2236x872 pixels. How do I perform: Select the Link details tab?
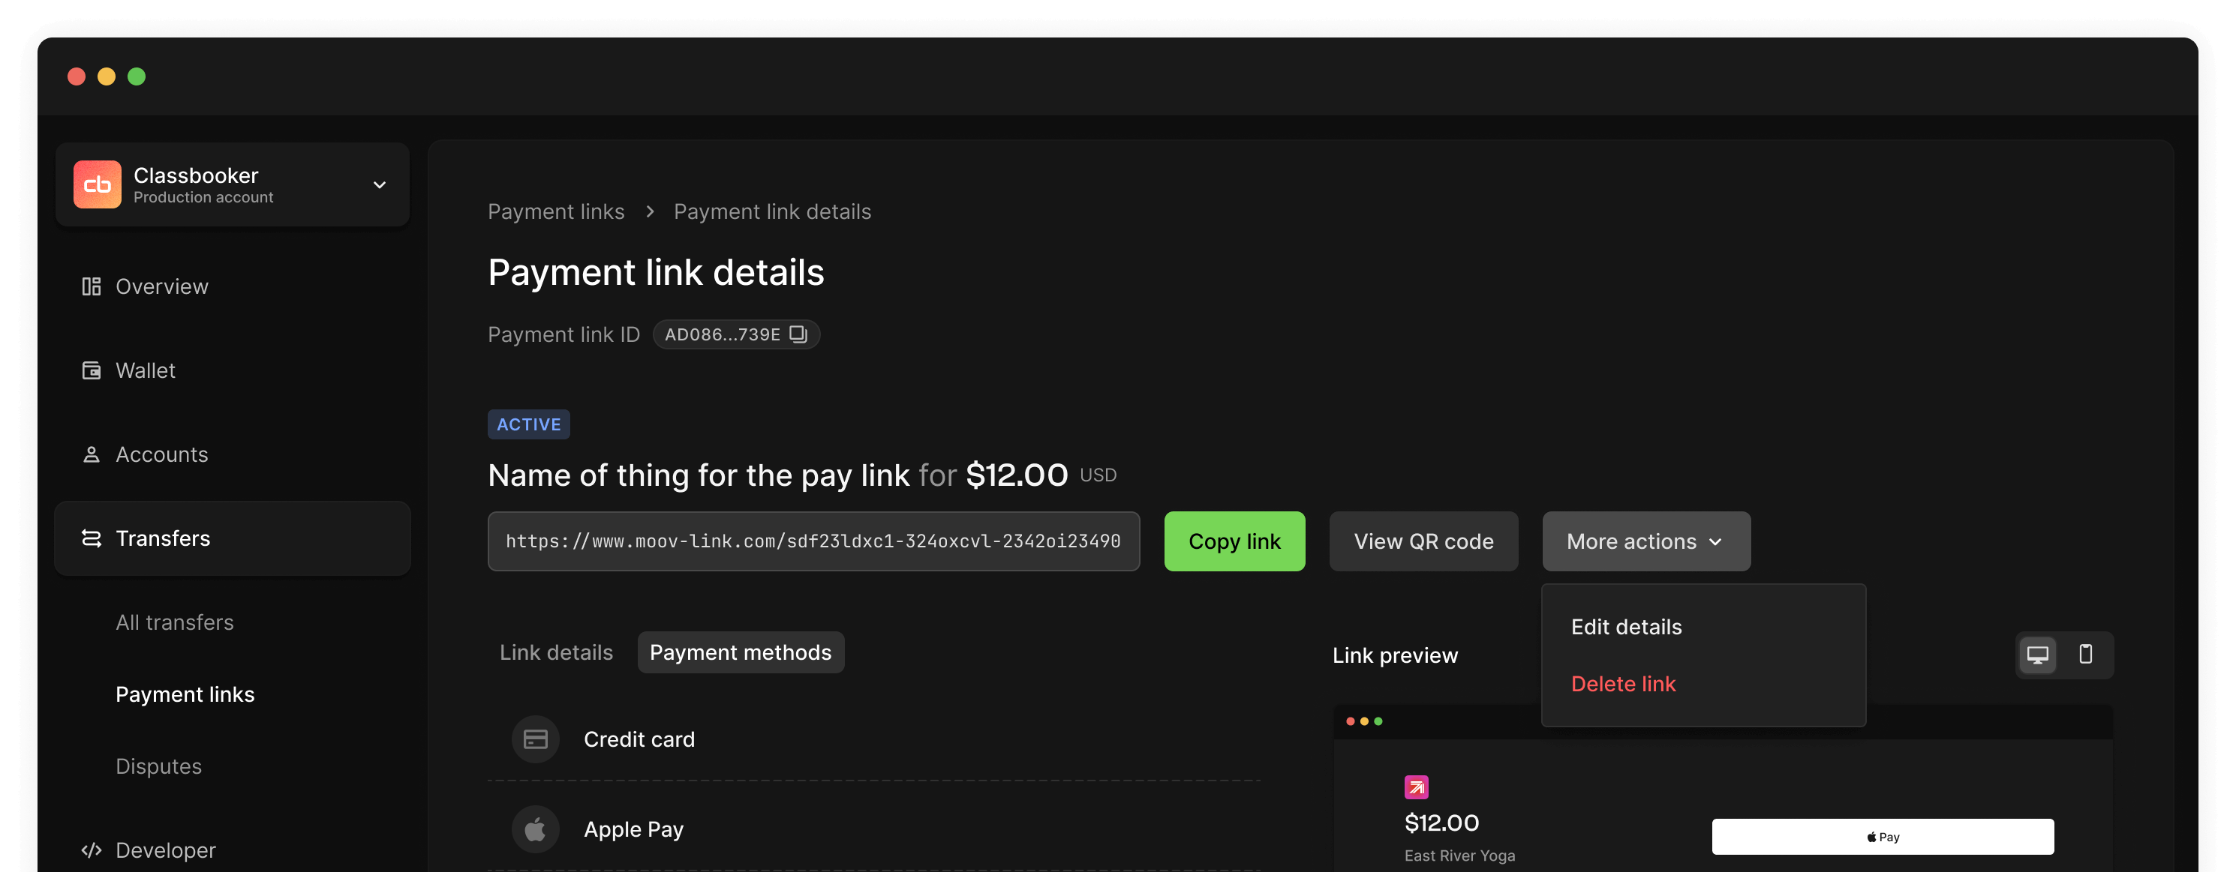(x=556, y=651)
